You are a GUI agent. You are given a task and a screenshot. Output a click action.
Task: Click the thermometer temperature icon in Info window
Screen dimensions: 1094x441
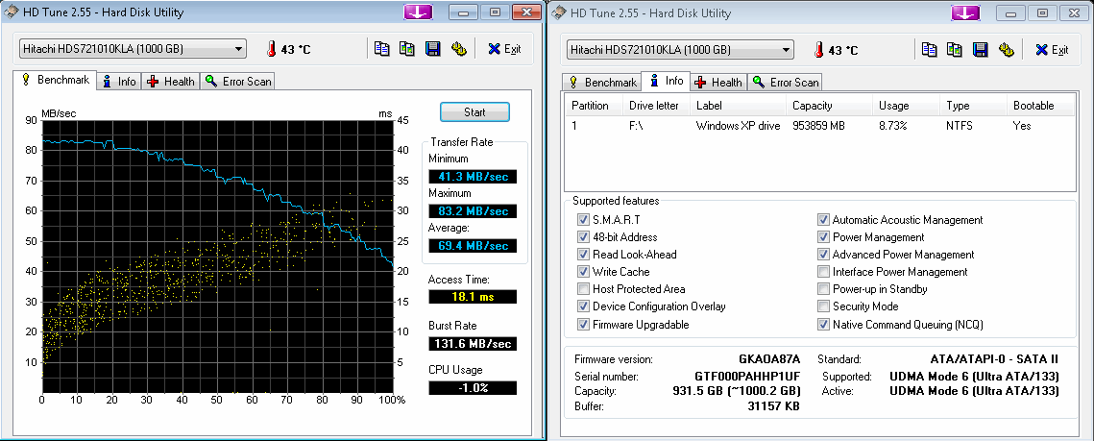point(818,49)
